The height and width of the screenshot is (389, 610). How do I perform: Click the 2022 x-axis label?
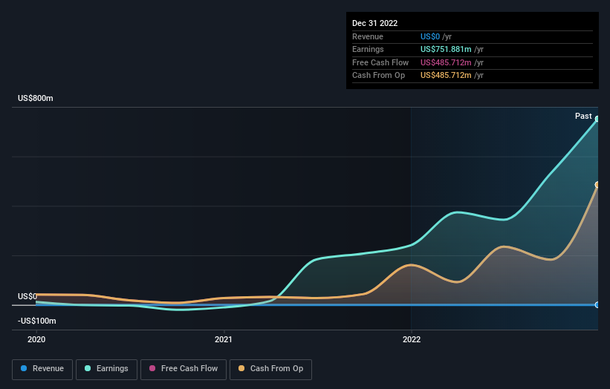pos(412,339)
